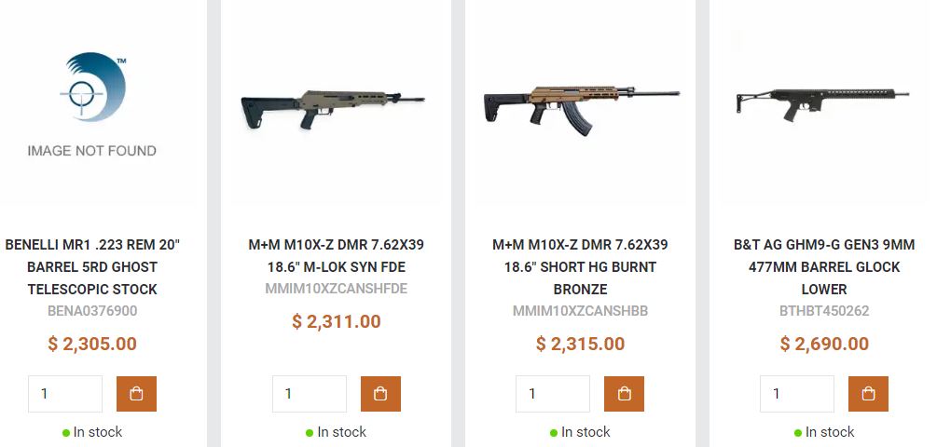Image resolution: width=937 pixels, height=447 pixels.
Task: Add M+M M10X-Z FDE rifle to cart
Action: (x=380, y=394)
